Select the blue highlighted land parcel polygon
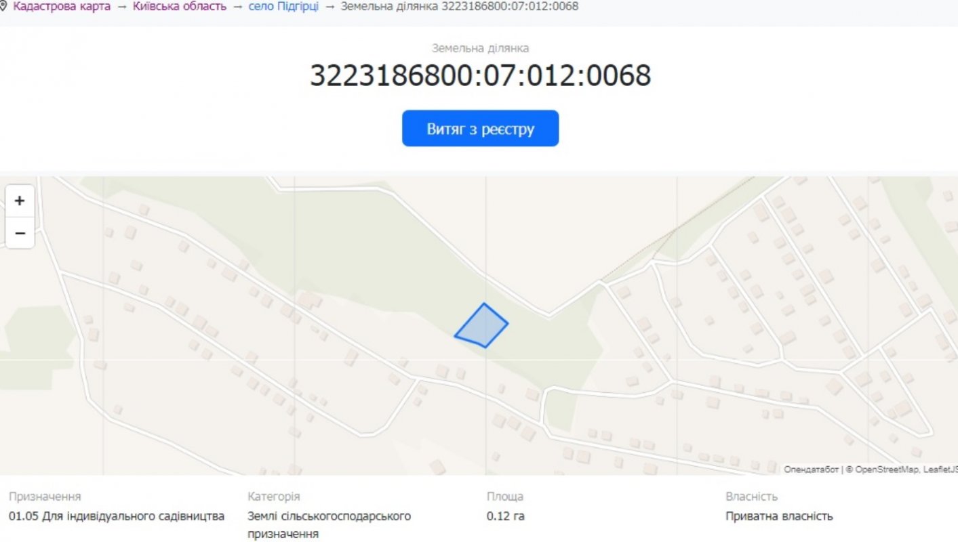The height and width of the screenshot is (542, 958). 482,327
